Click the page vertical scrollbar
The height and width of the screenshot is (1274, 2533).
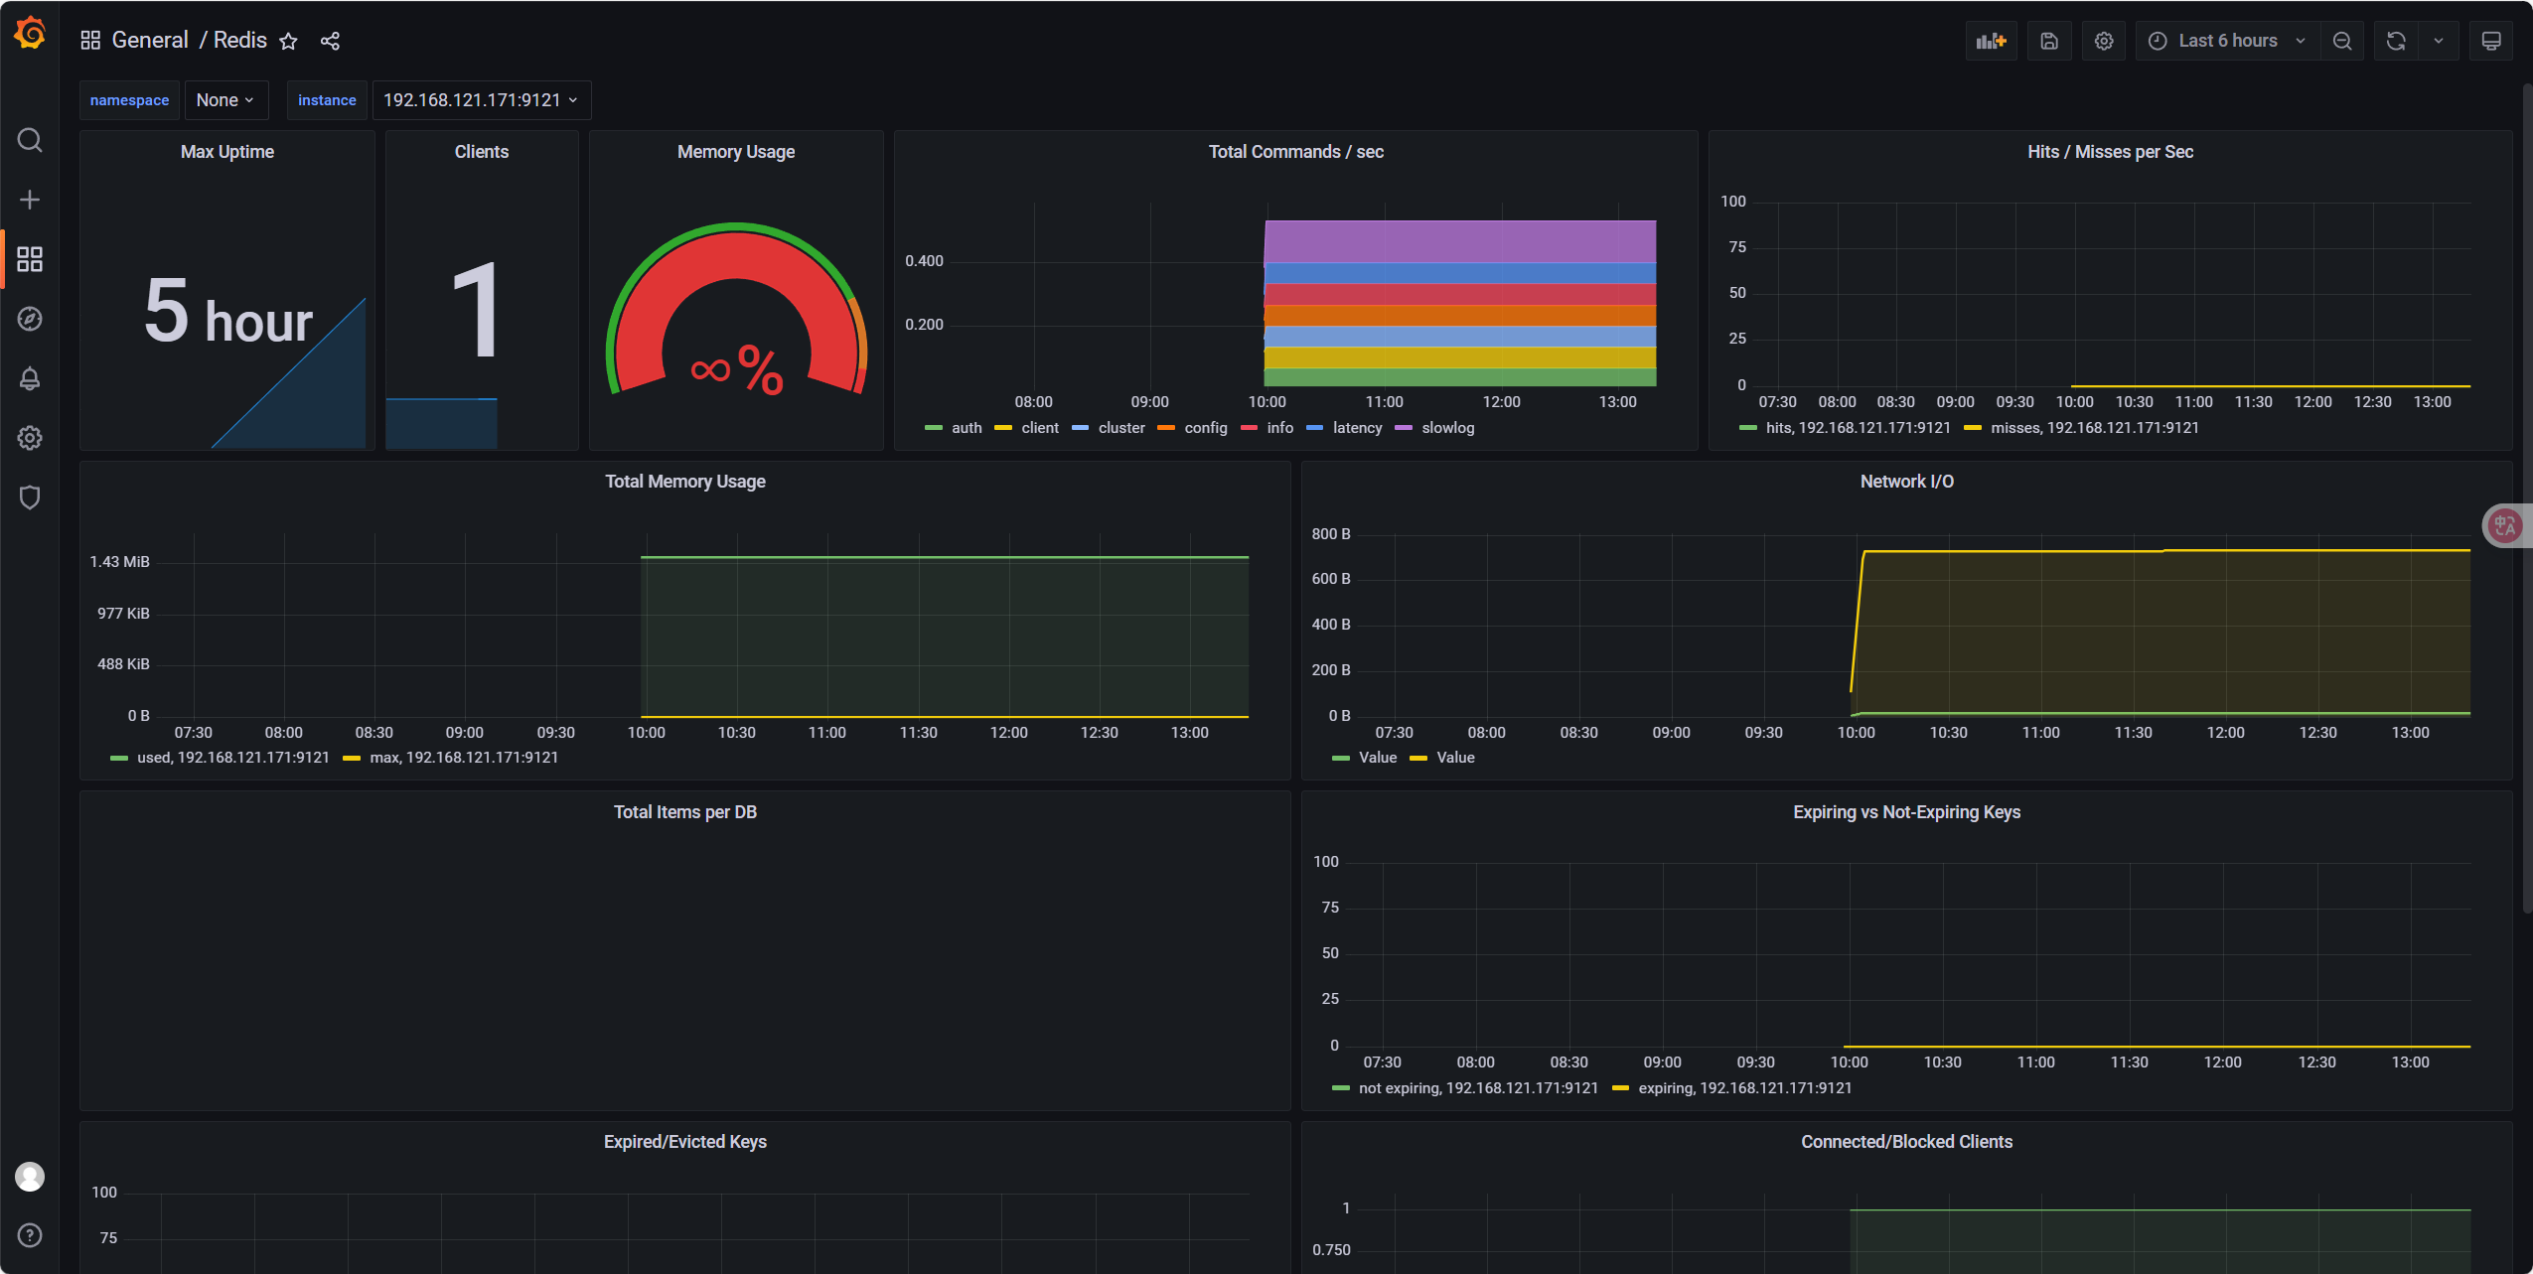click(2527, 496)
